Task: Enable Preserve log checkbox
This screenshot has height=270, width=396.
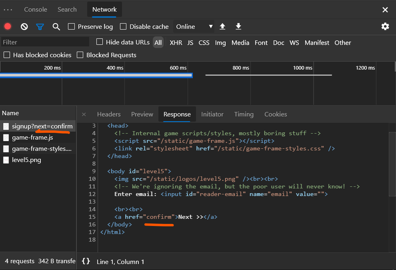Action: pos(72,26)
